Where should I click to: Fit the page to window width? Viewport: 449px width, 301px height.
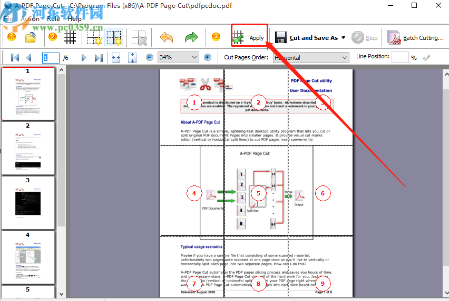116,58
